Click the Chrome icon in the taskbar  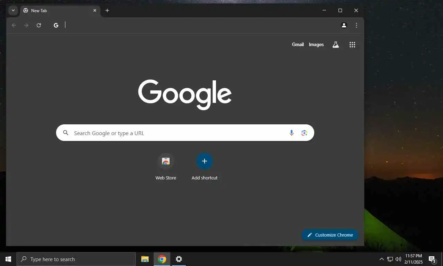coord(162,259)
